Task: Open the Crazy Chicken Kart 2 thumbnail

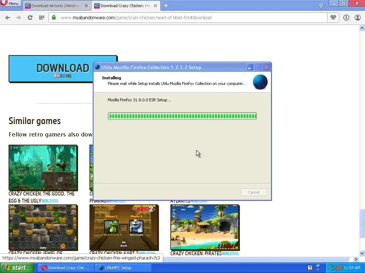Action: pyautogui.click(x=124, y=227)
